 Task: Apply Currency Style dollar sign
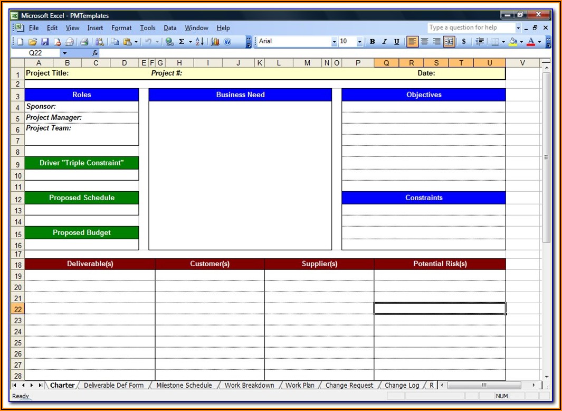464,42
